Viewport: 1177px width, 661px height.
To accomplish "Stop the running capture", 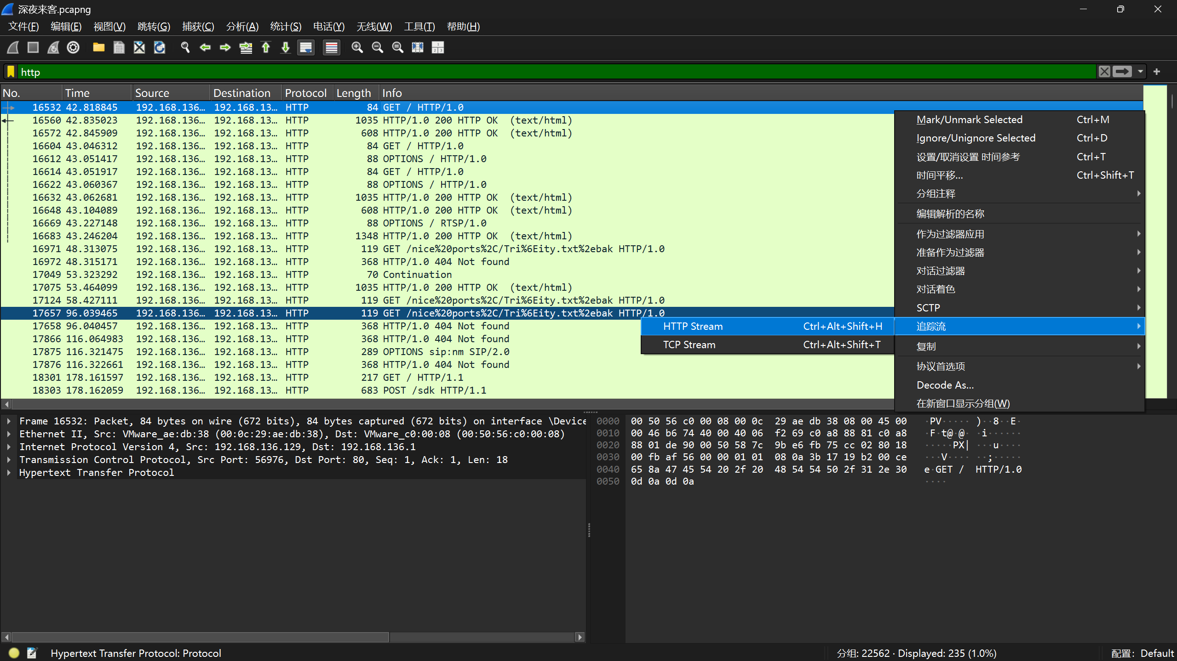I will (x=33, y=47).
